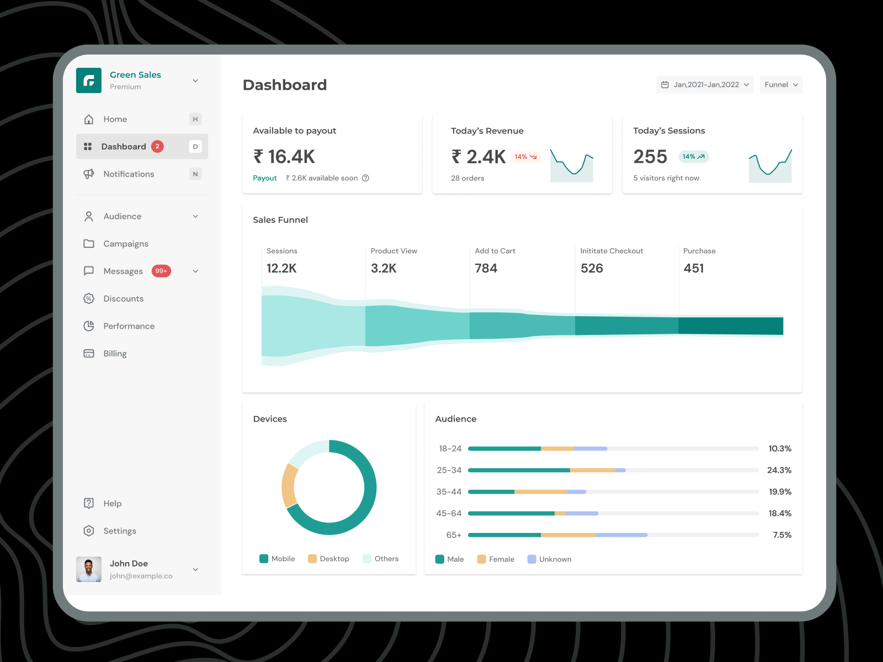Click John Doe's profile picture
Image resolution: width=883 pixels, height=662 pixels.
tap(89, 569)
